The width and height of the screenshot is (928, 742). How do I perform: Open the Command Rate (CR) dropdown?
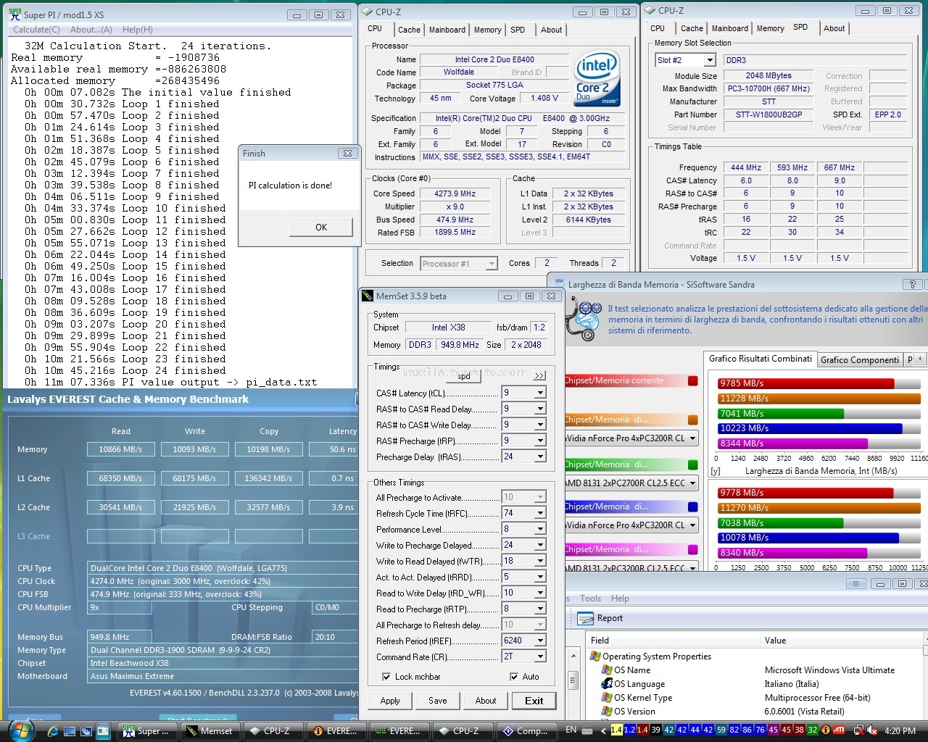[x=540, y=656]
